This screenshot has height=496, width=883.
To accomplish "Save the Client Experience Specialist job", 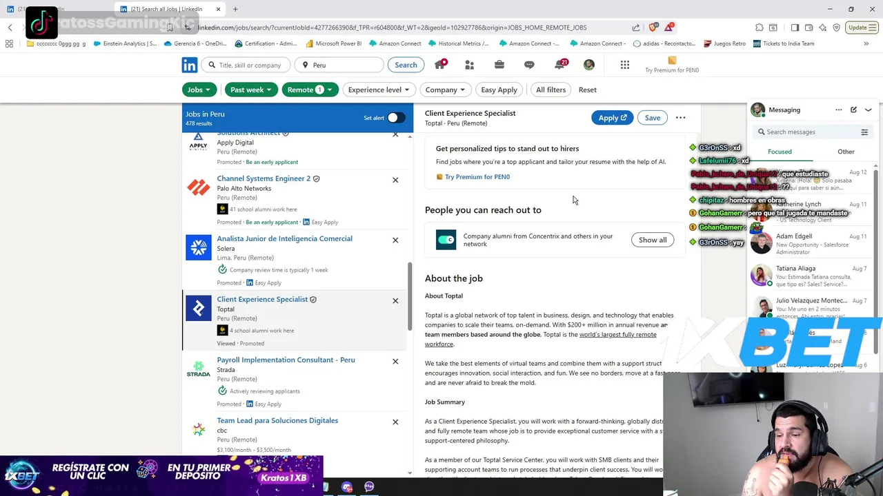I will pyautogui.click(x=653, y=118).
